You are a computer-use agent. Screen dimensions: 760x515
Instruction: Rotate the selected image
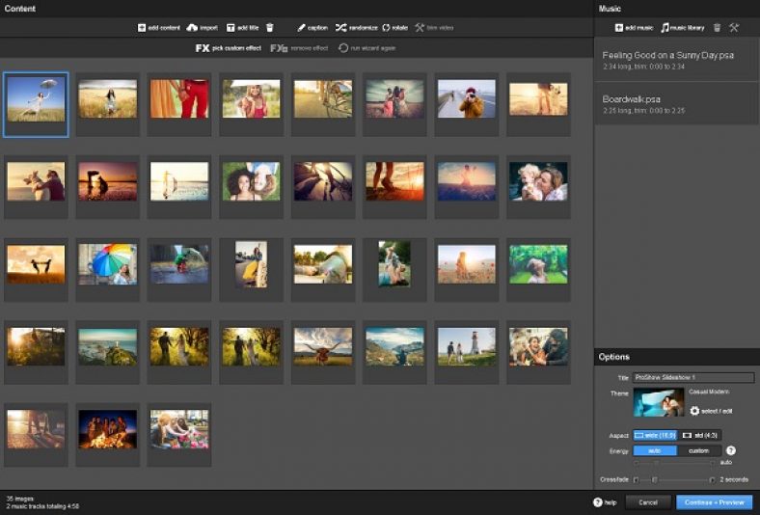[387, 28]
